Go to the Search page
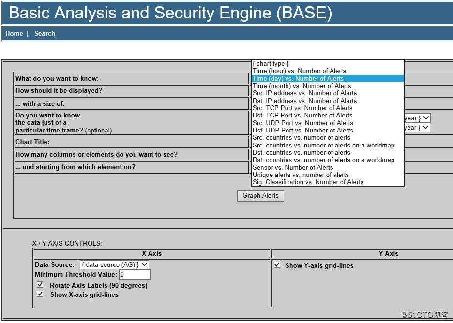Viewport: 453px width, 323px height. [x=45, y=33]
